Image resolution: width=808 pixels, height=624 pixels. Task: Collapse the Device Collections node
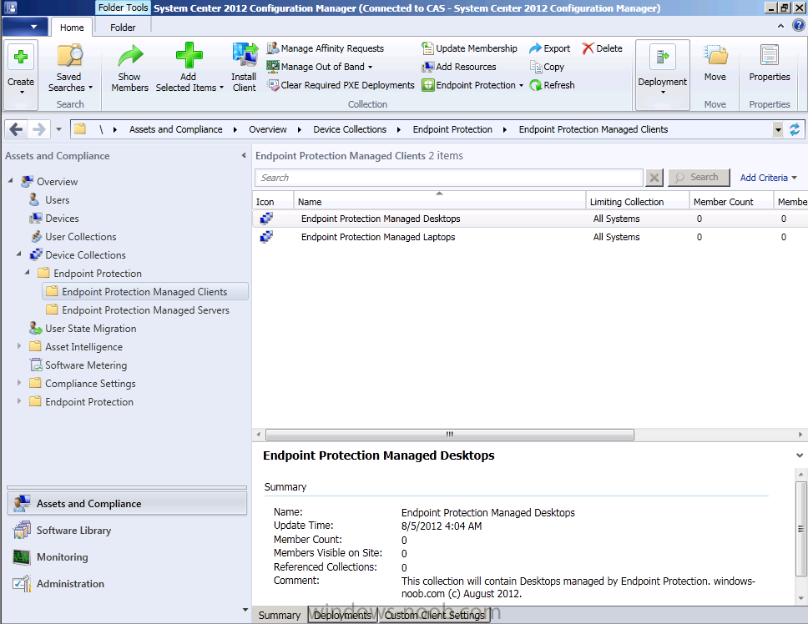(19, 254)
